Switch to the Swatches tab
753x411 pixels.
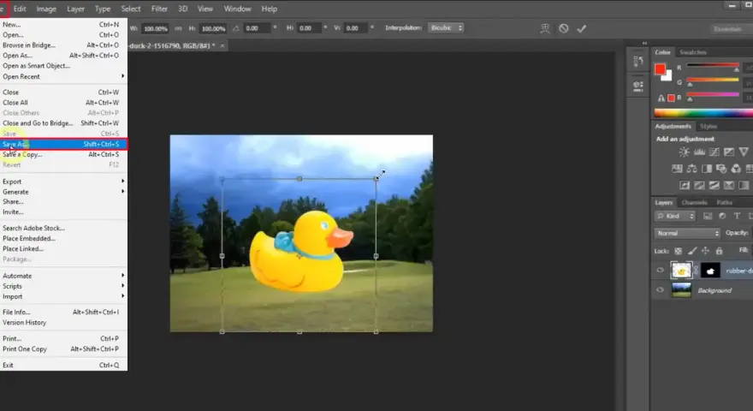click(693, 52)
